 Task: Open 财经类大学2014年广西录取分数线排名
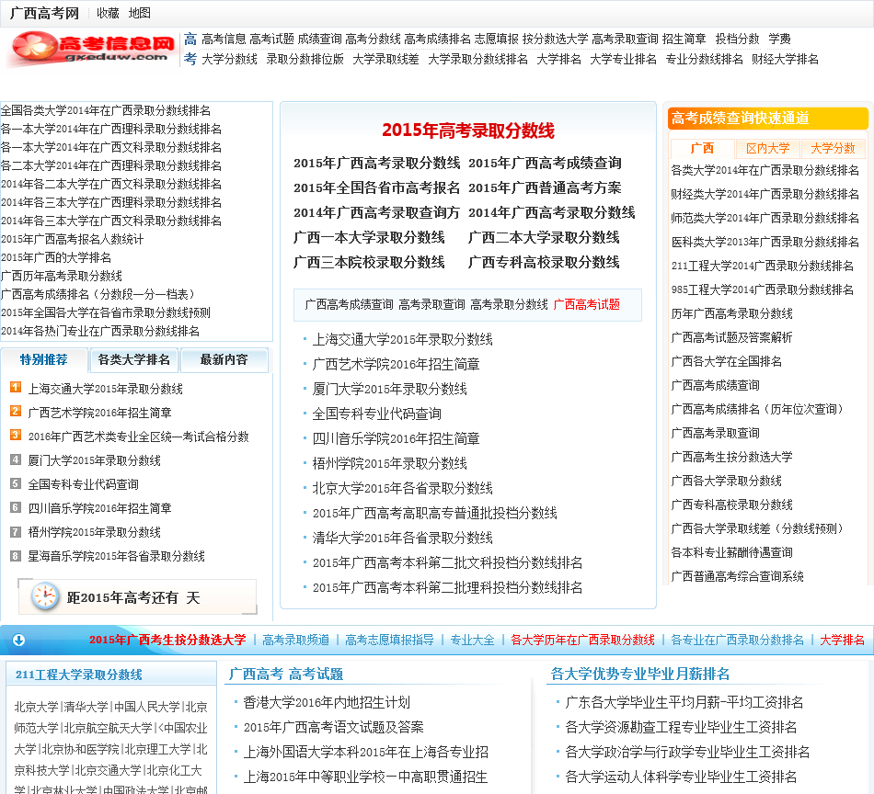coord(765,194)
